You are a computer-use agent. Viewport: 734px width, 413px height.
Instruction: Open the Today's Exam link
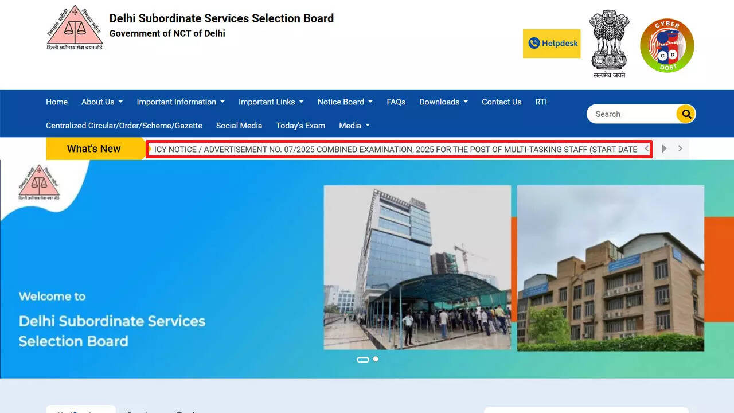(300, 126)
